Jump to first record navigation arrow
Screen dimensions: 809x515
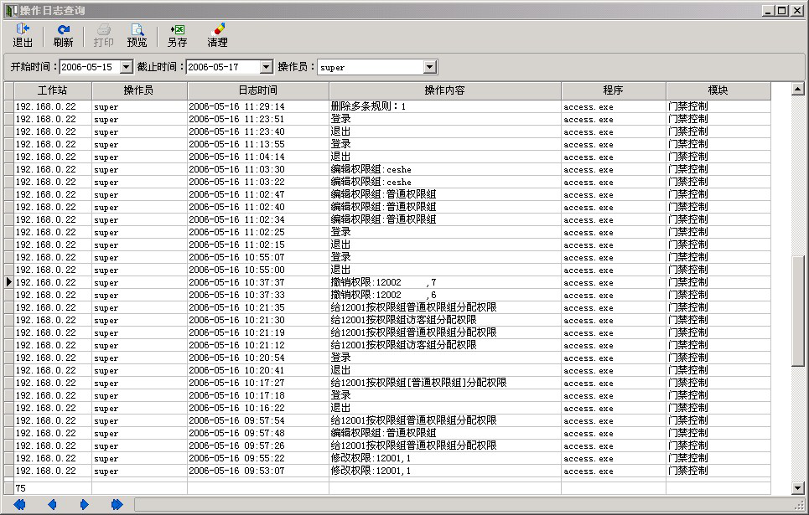pyautogui.click(x=19, y=504)
